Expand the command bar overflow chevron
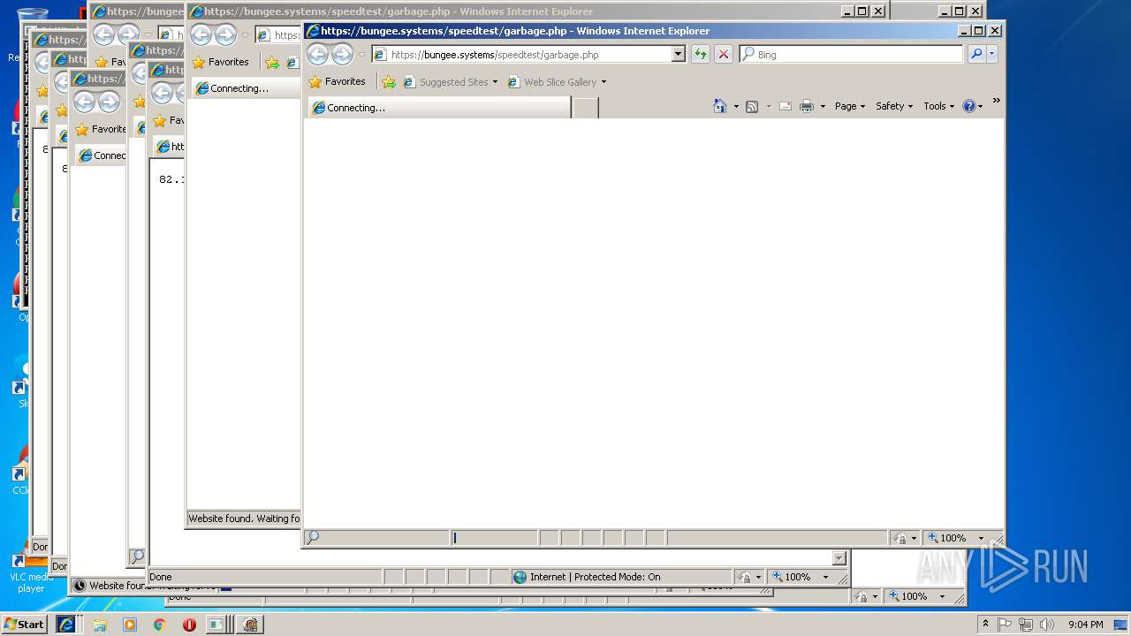 point(997,101)
